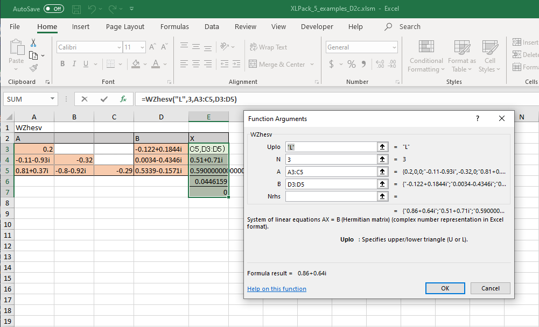The image size is (539, 327).
Task: Click the Fill Color bucket swatch
Action: [136, 64]
